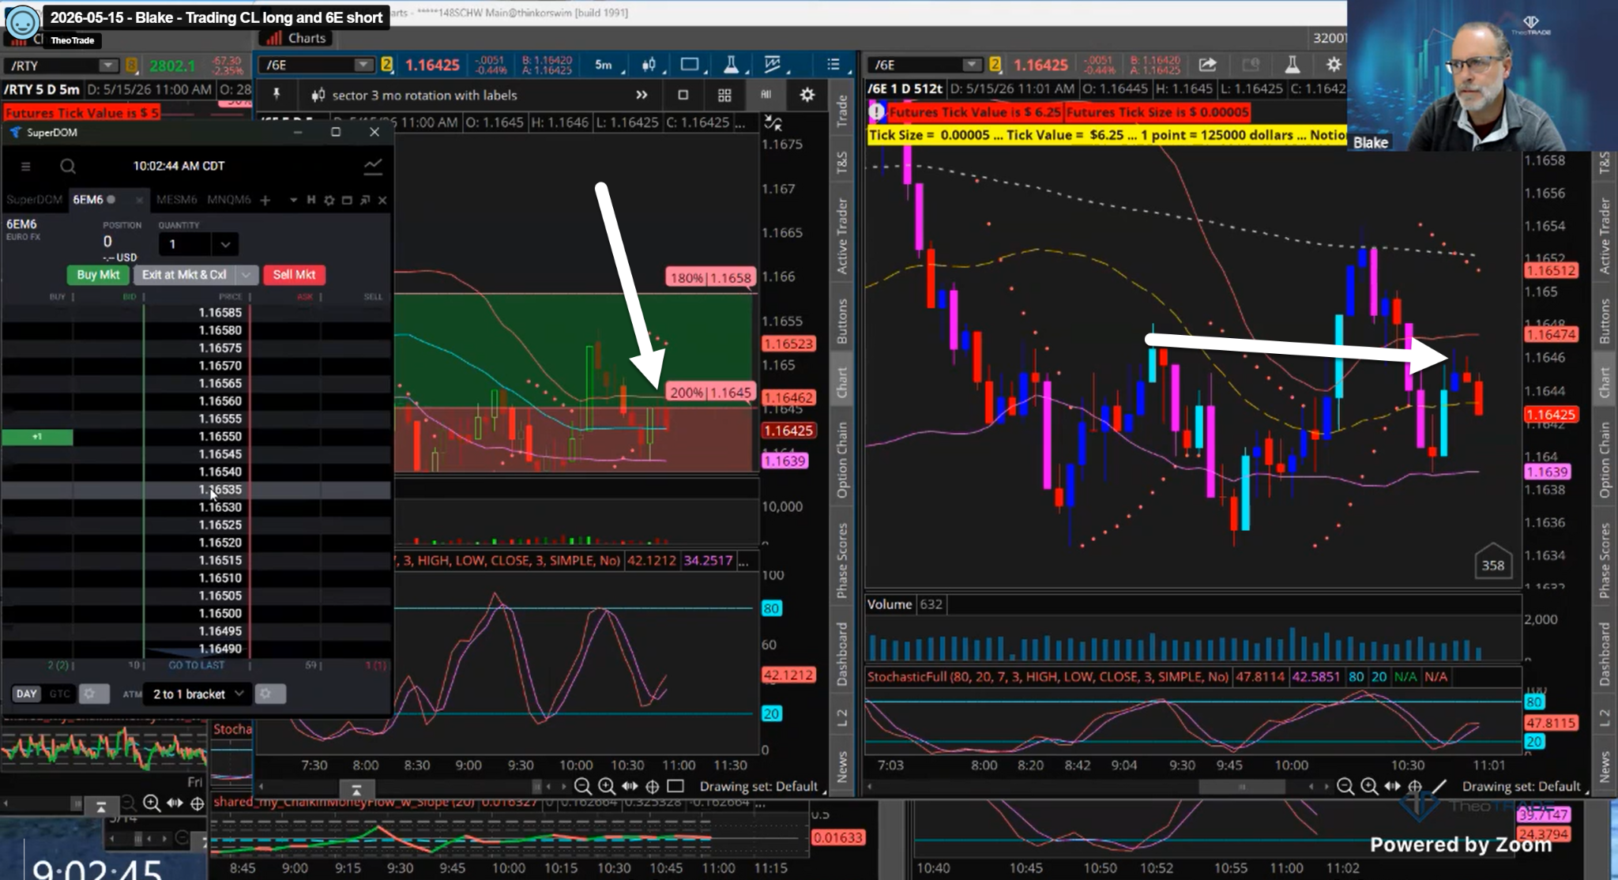The image size is (1618, 880).
Task: Open the Option Chain side tab on middle chart
Action: [x=842, y=461]
